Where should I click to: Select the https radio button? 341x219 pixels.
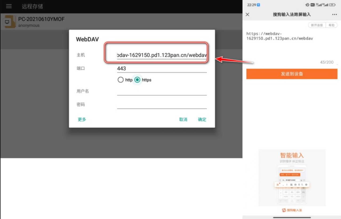pos(137,80)
